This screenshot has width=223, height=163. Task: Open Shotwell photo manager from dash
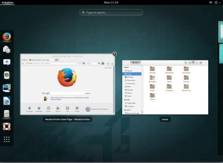[x=6, y=88]
